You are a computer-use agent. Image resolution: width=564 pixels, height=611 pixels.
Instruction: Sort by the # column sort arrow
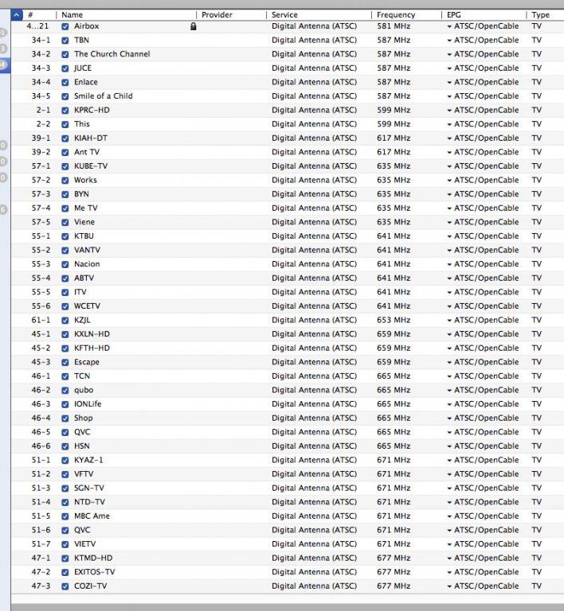(x=17, y=15)
